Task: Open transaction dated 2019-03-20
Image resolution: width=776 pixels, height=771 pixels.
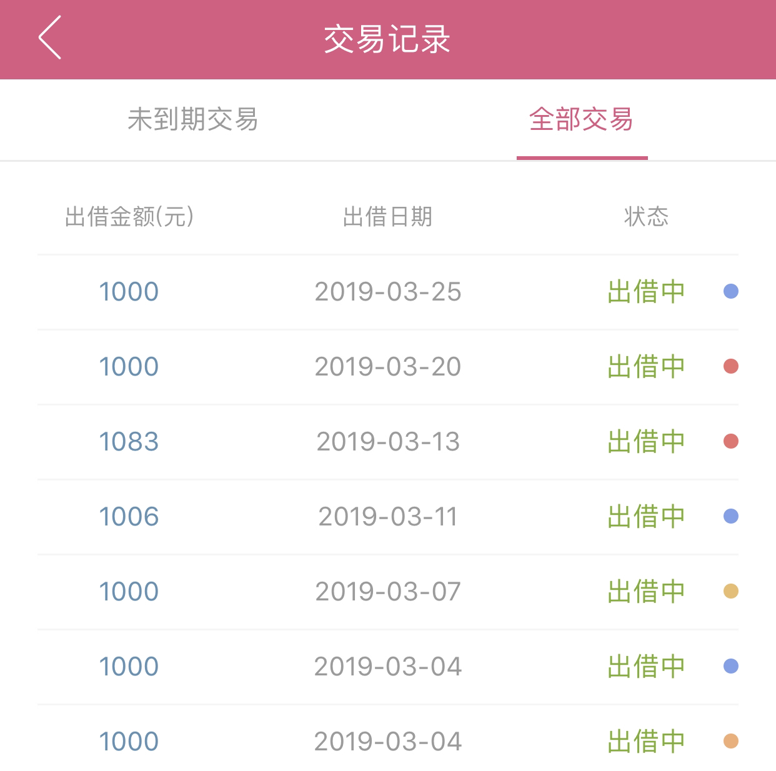Action: click(388, 367)
